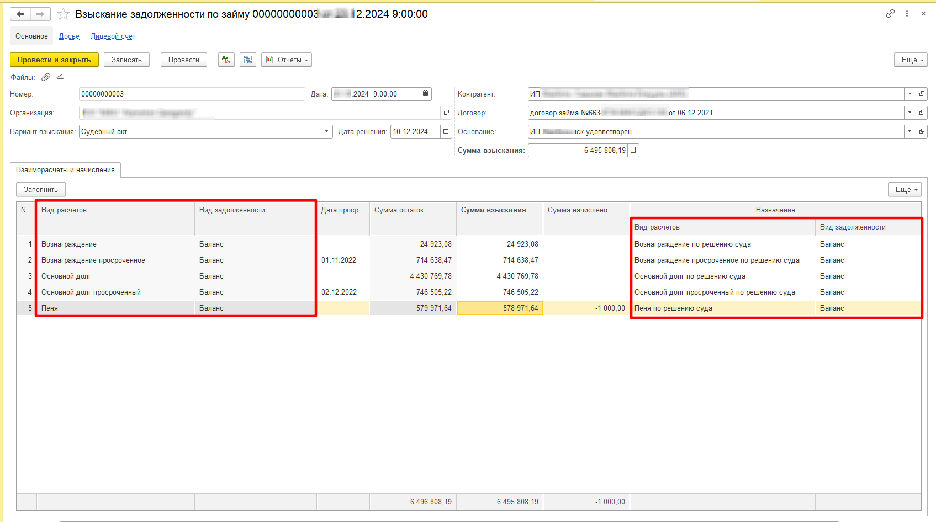This screenshot has height=522, width=936.
Task: Expand the Вариант взыскания dropdown list
Action: point(327,131)
